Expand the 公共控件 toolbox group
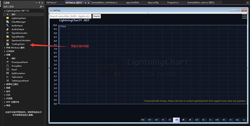This screenshot has width=250, height=126. [5, 51]
